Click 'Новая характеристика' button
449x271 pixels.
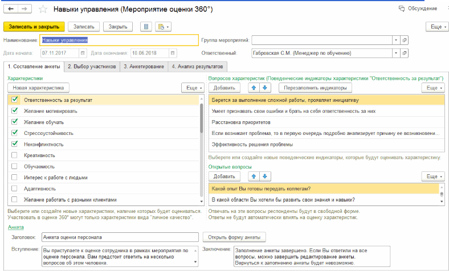click(x=38, y=88)
